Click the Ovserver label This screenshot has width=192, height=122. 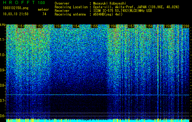[x=62, y=3]
